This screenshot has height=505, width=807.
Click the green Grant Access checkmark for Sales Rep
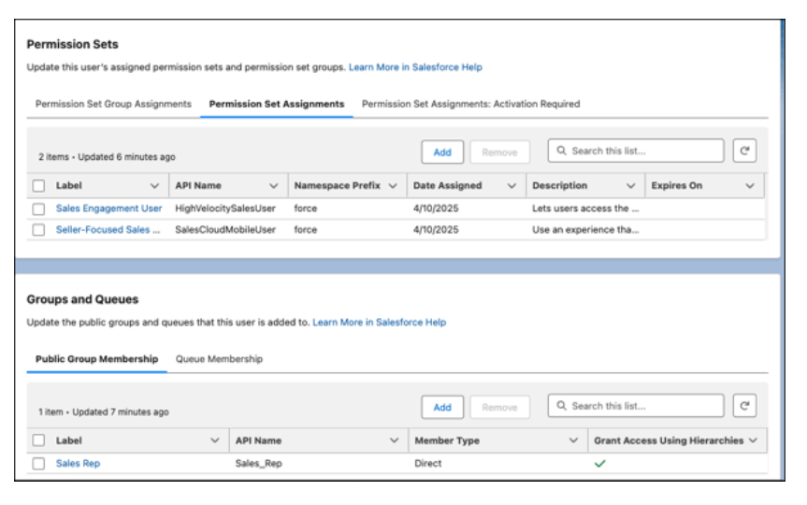(x=599, y=463)
